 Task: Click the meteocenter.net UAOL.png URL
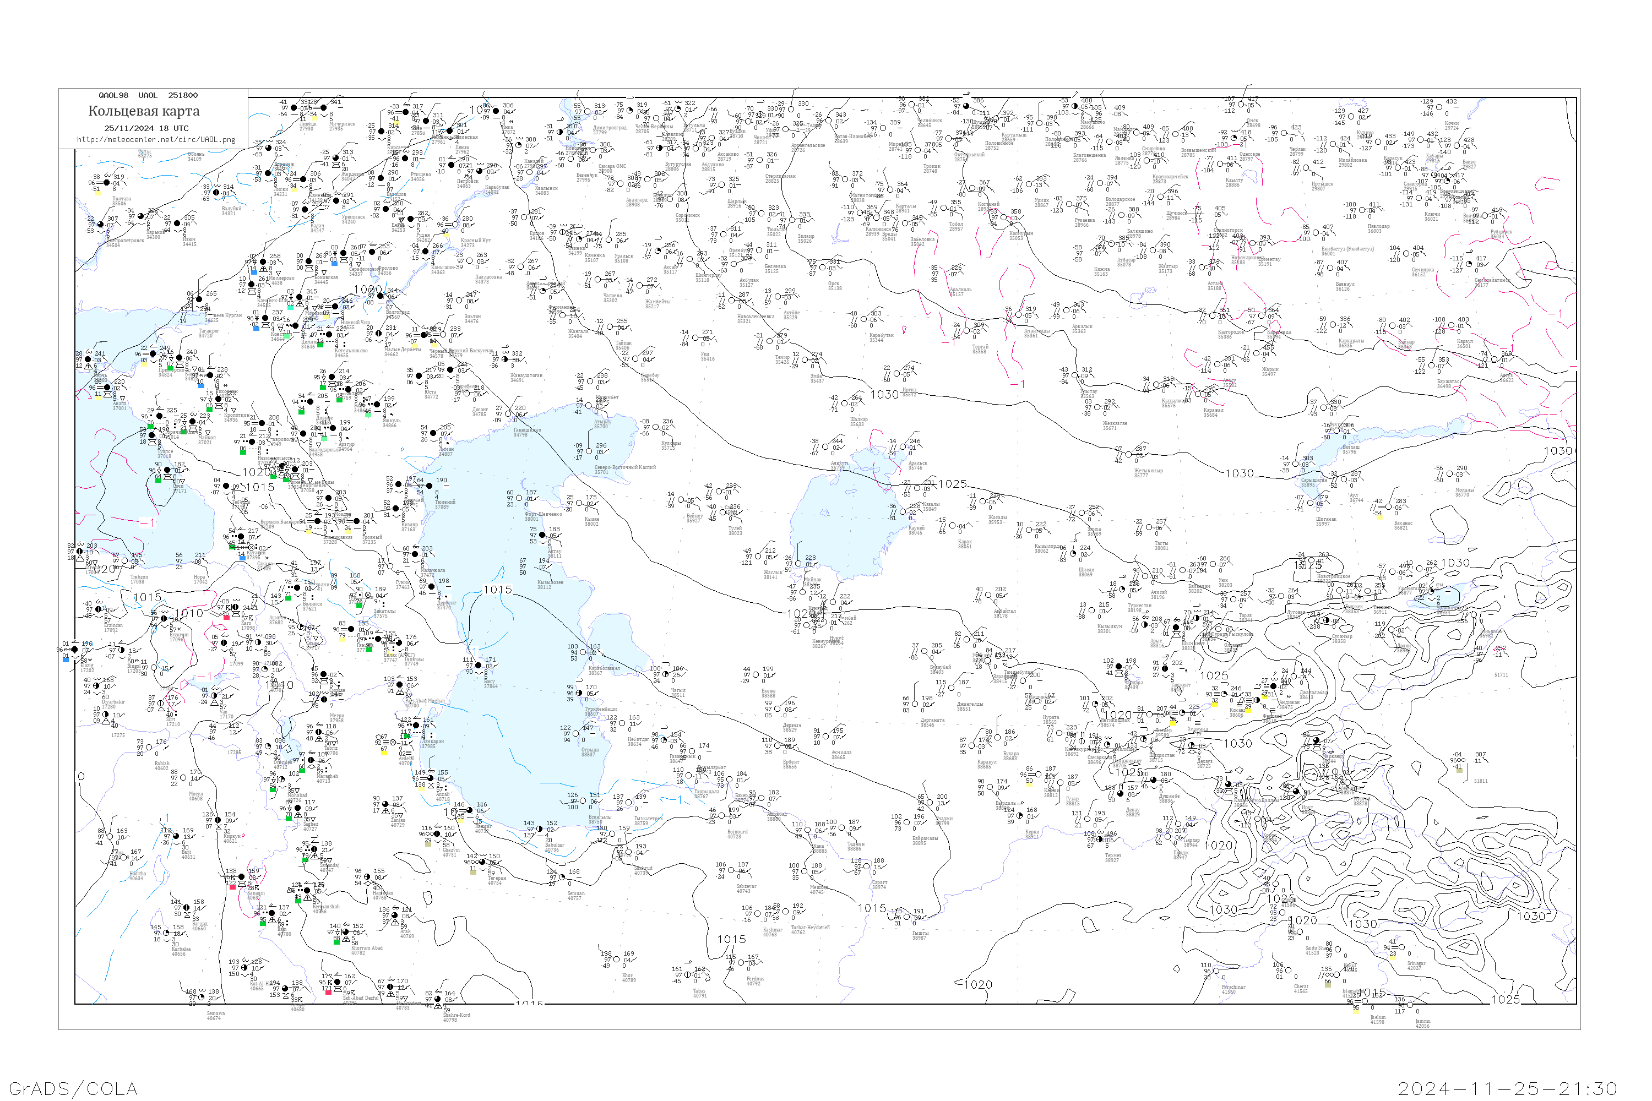pos(156,140)
